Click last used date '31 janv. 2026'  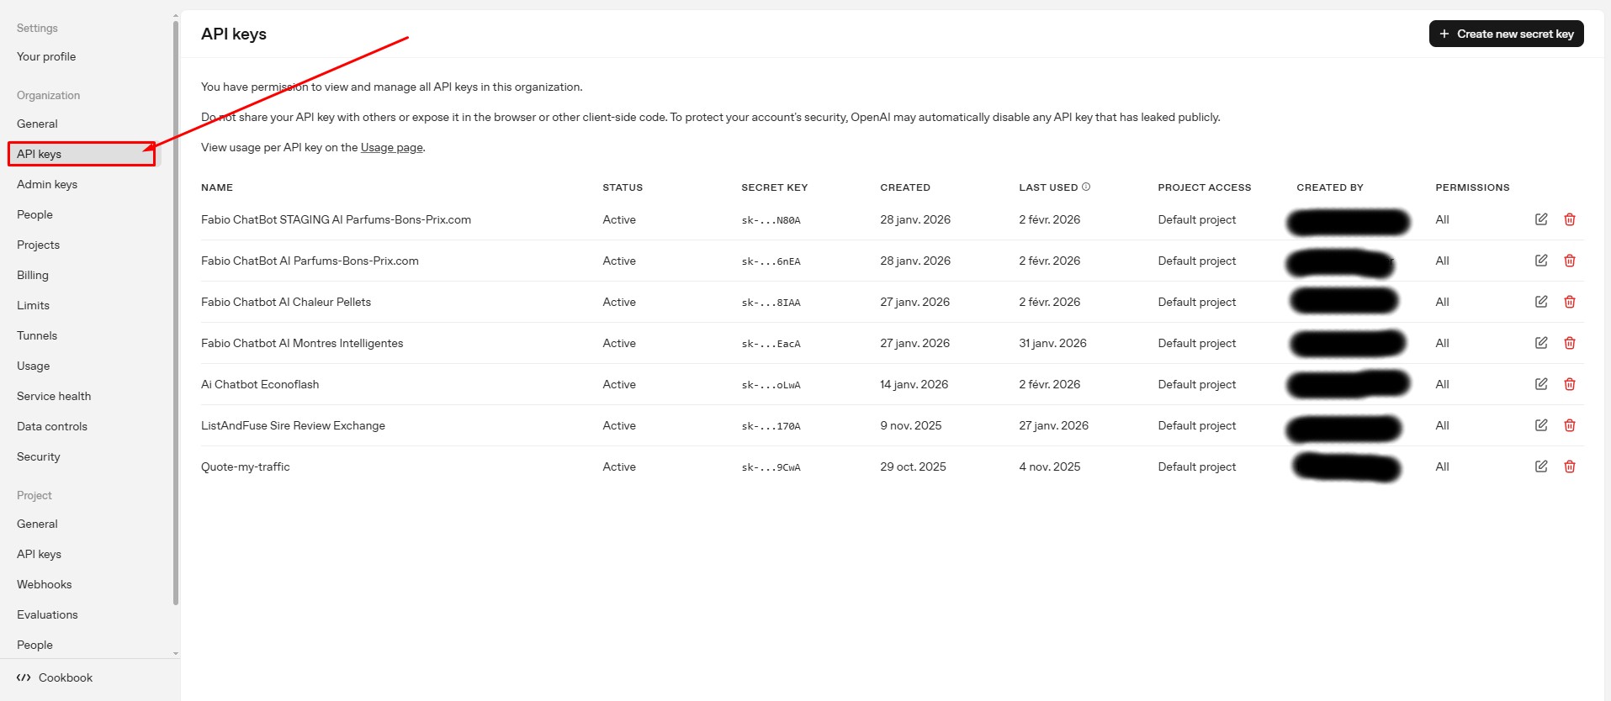pos(1052,343)
